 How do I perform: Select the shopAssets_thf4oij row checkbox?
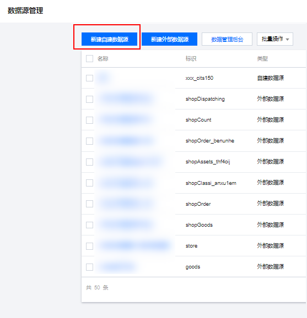(x=89, y=162)
